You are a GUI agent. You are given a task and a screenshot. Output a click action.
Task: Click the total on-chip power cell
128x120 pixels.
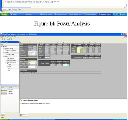pyautogui.click(x=47, y=58)
